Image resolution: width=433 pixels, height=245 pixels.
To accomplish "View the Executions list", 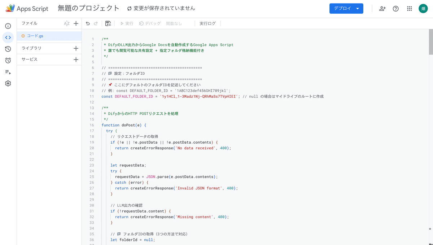I will [x=8, y=72].
